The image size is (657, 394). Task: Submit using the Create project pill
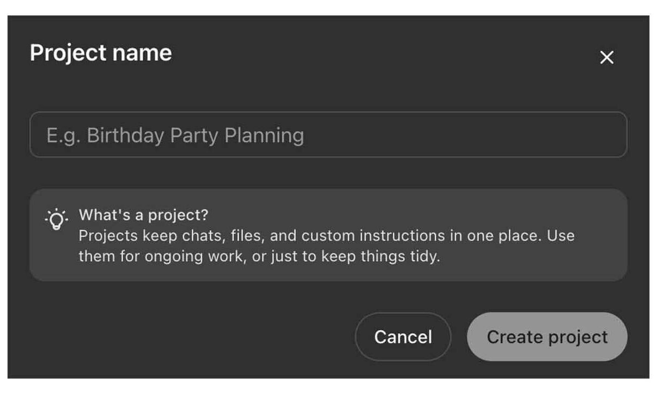[547, 337]
